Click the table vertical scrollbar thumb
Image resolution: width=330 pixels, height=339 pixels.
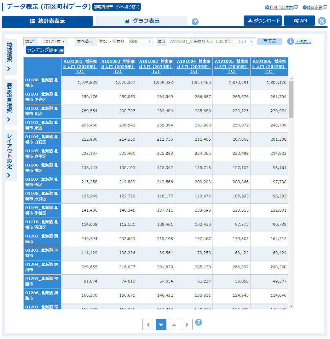[291, 99]
